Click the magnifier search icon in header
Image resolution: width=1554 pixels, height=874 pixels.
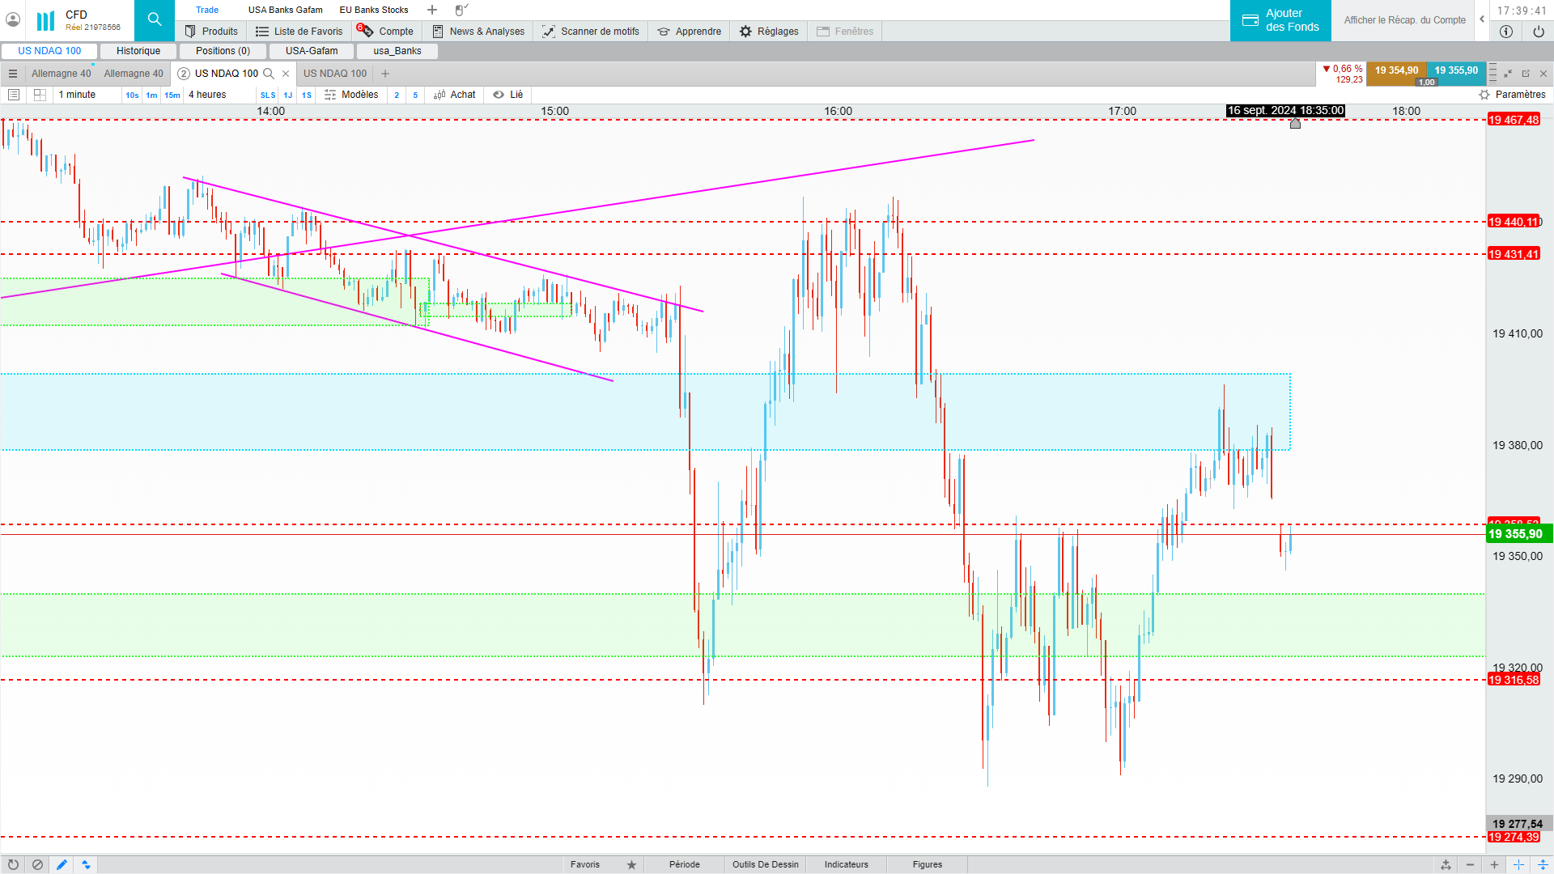(x=154, y=19)
